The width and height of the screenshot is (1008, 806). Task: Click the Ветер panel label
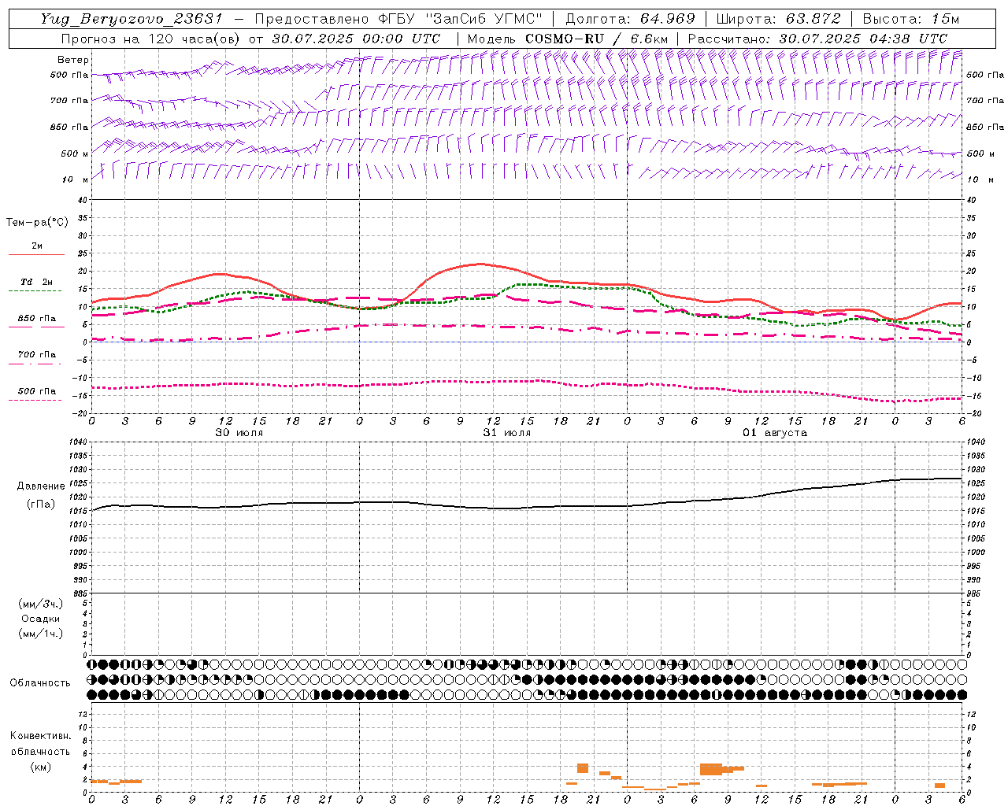[x=72, y=60]
